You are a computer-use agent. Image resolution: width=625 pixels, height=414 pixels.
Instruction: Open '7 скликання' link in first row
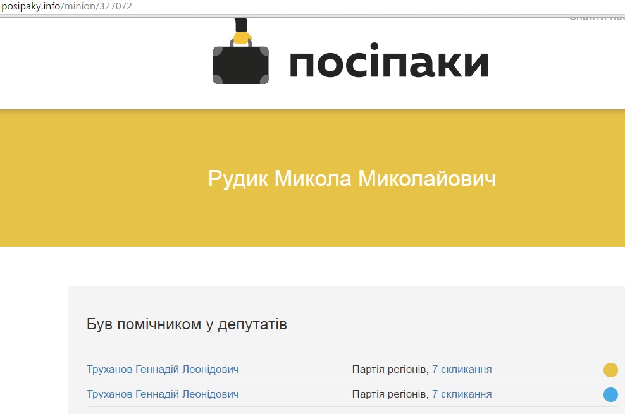[462, 370]
